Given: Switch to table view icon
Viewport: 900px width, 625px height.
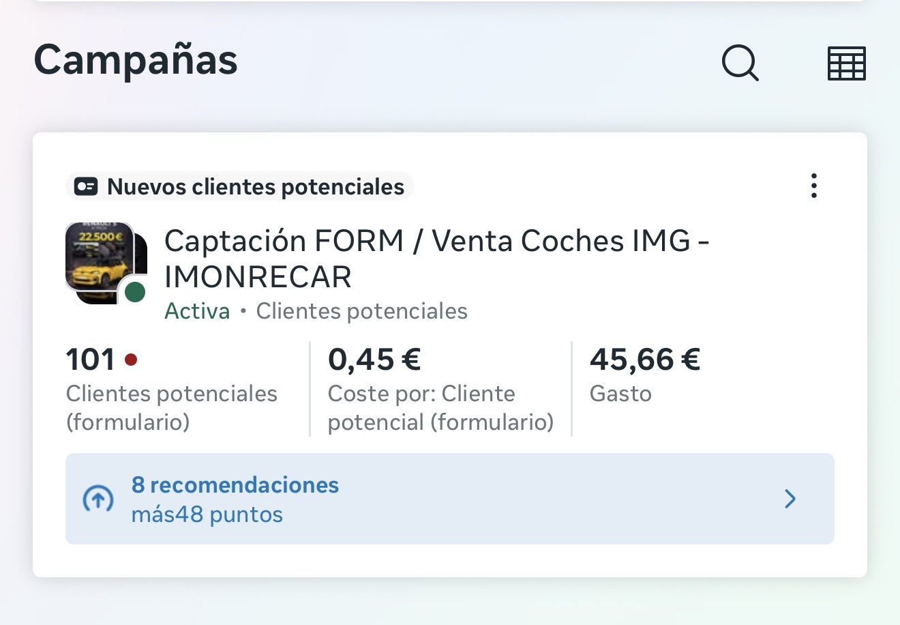Looking at the screenshot, I should point(846,63).
